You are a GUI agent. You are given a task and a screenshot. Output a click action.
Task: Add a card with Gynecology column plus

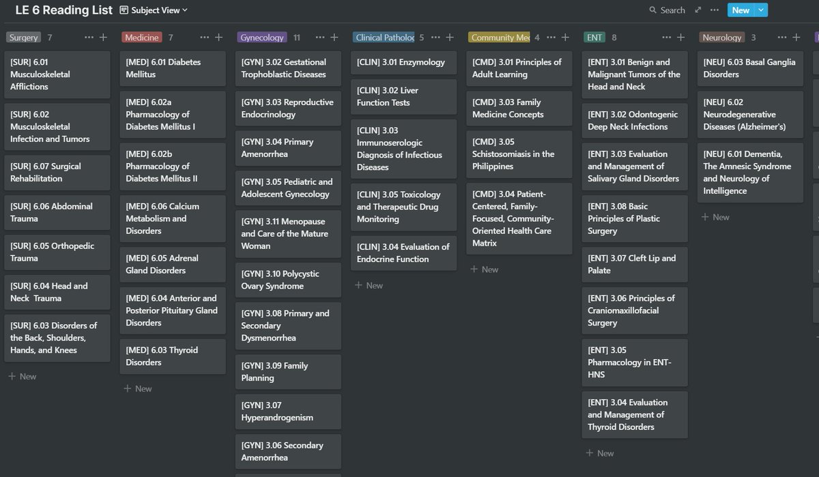(334, 38)
